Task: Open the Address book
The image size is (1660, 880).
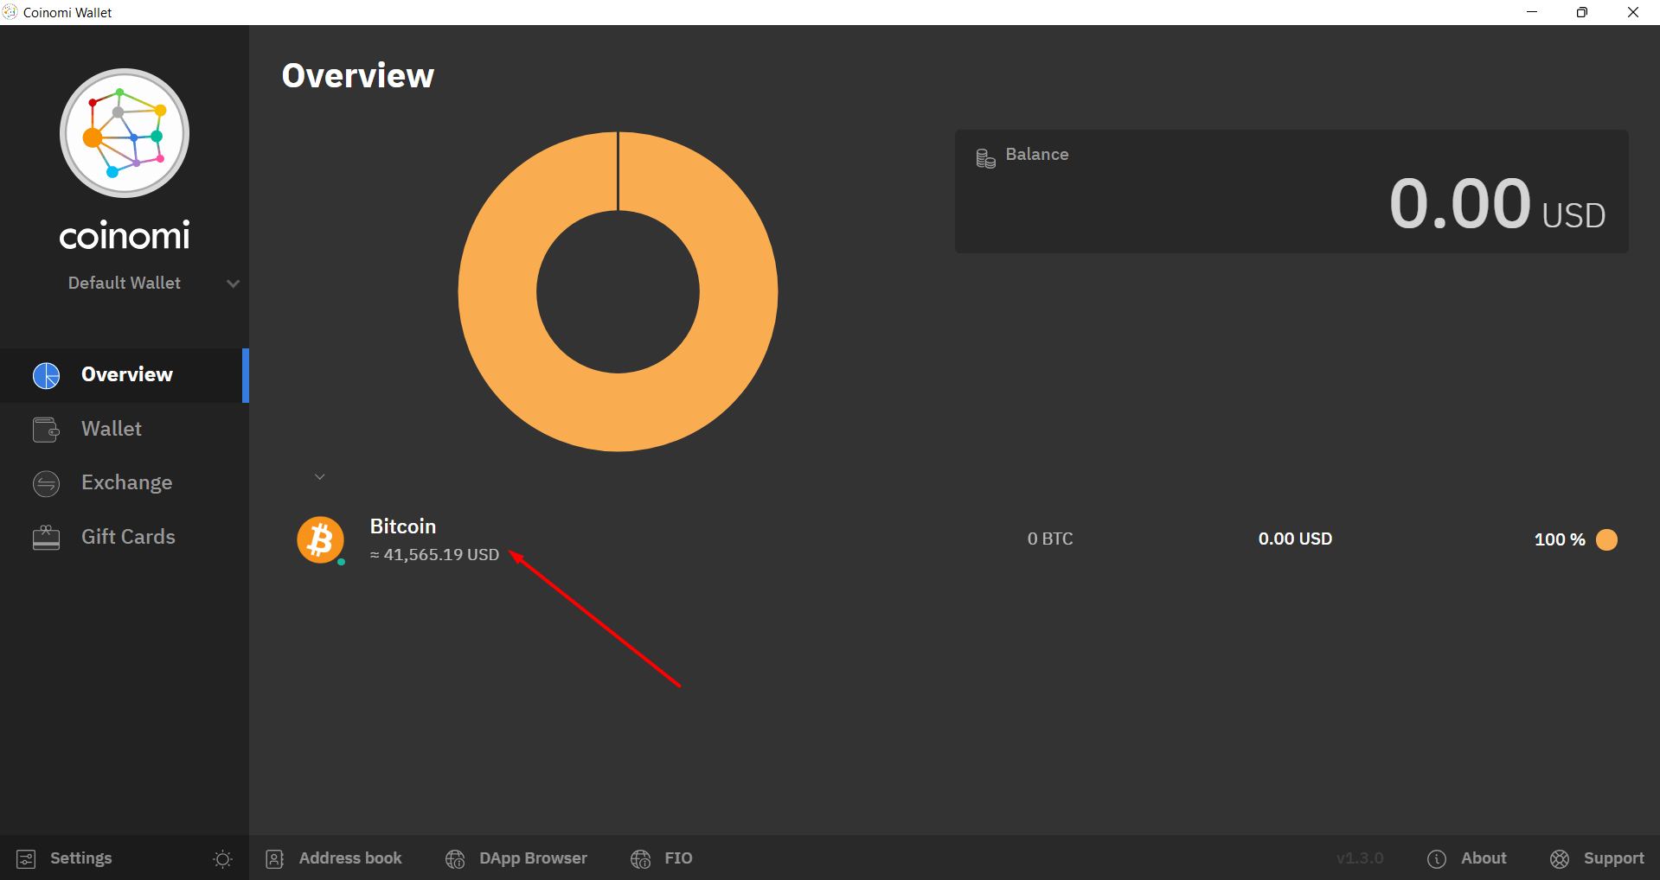Action: [x=349, y=858]
